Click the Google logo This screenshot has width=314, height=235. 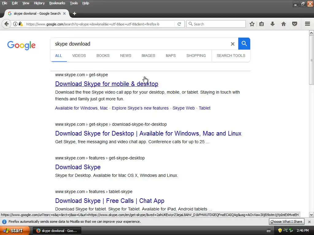21,45
